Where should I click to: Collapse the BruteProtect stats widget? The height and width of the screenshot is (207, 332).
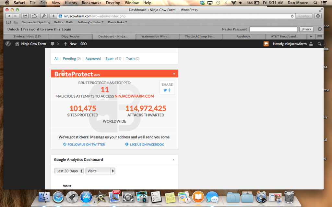(x=174, y=74)
